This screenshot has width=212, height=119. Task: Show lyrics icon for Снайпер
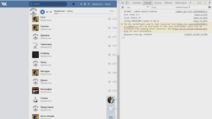[109, 55]
